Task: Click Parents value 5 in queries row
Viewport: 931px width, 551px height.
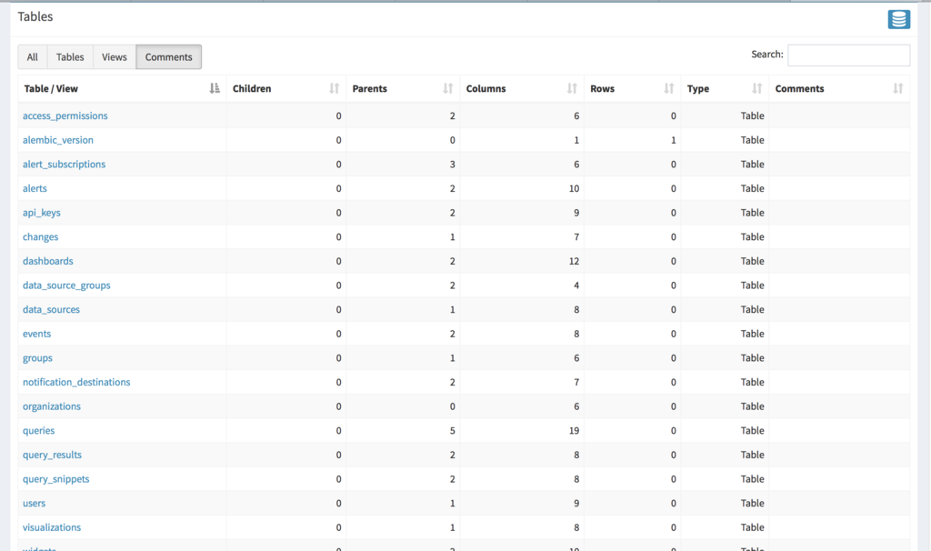Action: coord(453,430)
